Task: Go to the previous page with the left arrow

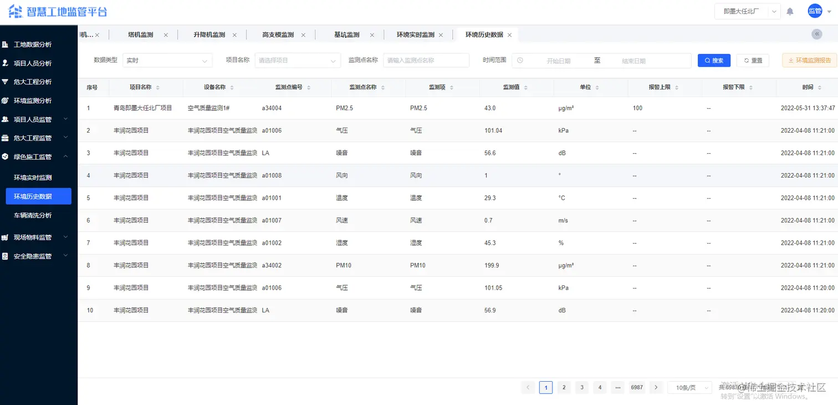Action: (x=528, y=387)
